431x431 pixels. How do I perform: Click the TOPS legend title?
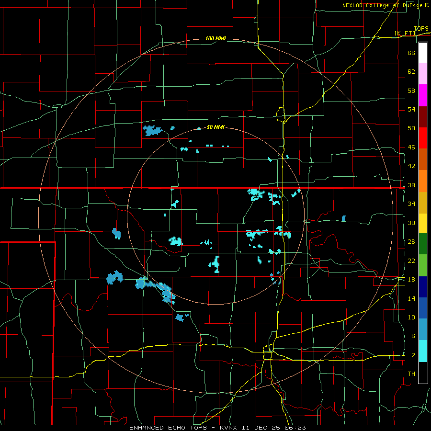(x=421, y=29)
